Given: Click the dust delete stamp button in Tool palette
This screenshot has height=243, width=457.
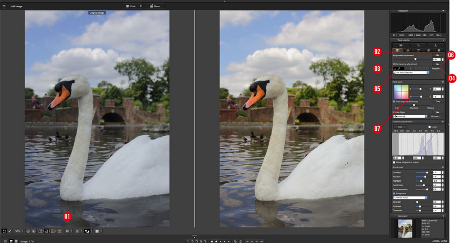Looking at the screenshot, I should click(x=435, y=46).
